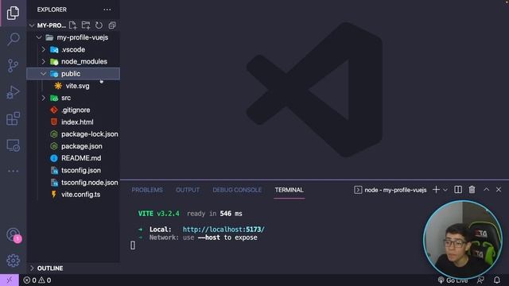Close the terminal panel

point(499,190)
